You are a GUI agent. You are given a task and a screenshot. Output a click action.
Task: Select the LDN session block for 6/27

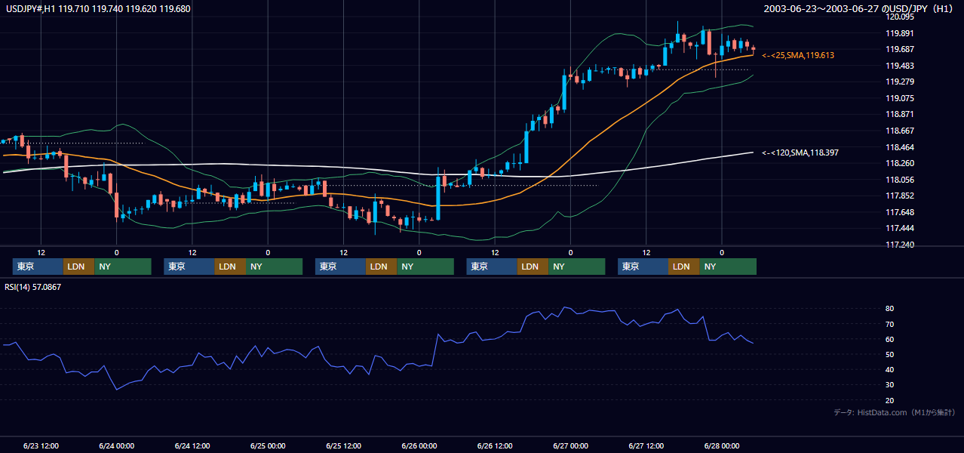[683, 267]
